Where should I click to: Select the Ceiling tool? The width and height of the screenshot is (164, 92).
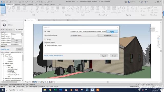tap(42, 9)
